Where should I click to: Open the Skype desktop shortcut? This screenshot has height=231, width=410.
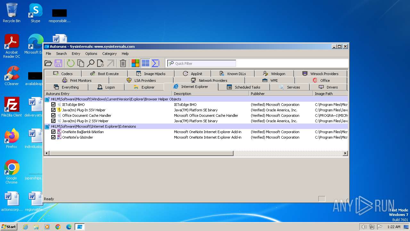coord(35,13)
